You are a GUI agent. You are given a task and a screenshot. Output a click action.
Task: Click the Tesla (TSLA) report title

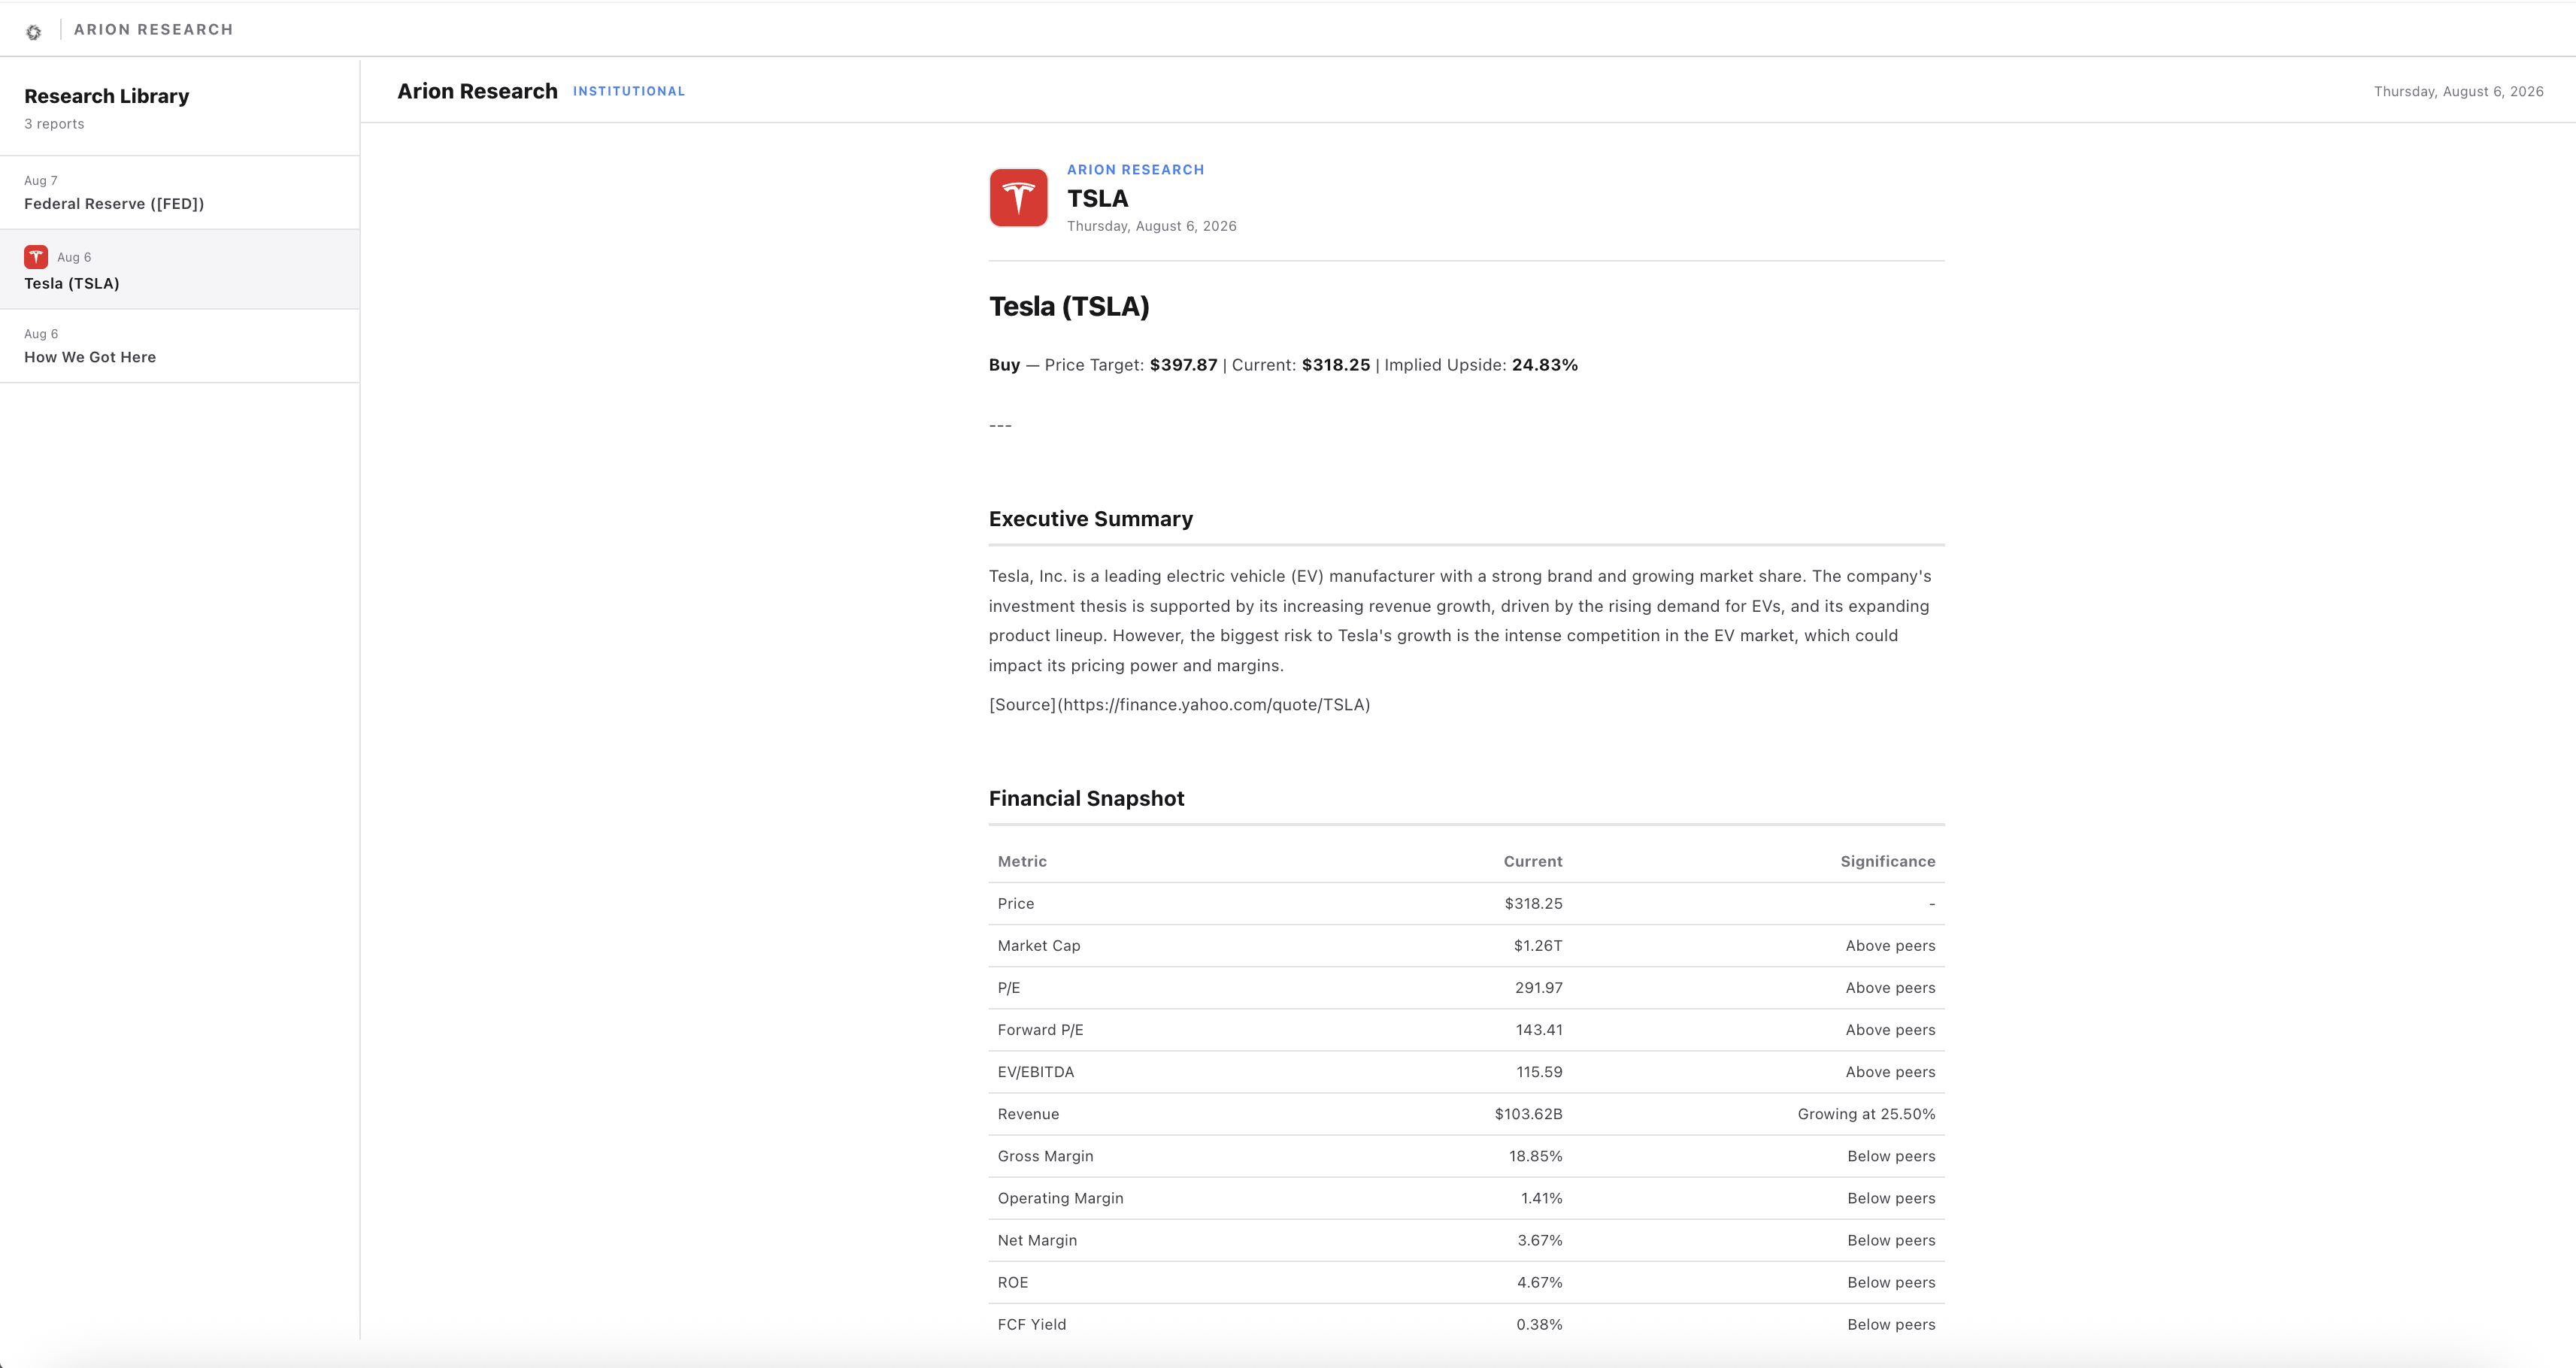click(x=1069, y=306)
